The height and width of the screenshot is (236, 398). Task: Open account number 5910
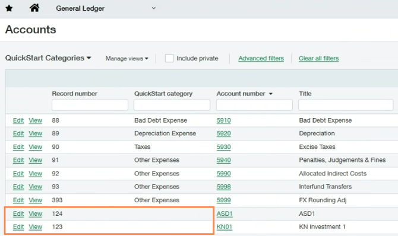(x=223, y=120)
